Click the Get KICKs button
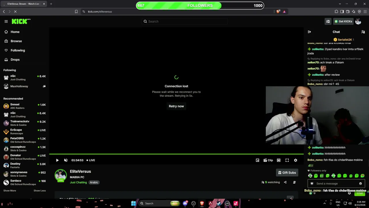This screenshot has width=369, height=208. pyautogui.click(x=343, y=21)
